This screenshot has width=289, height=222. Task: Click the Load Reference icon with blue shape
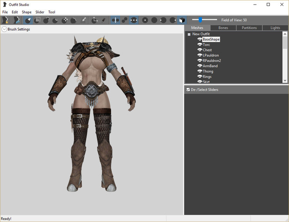click(16, 20)
